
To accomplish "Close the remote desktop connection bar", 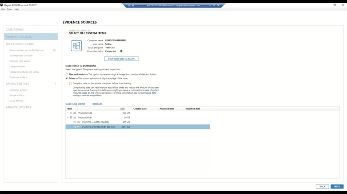I will point(218,5).
